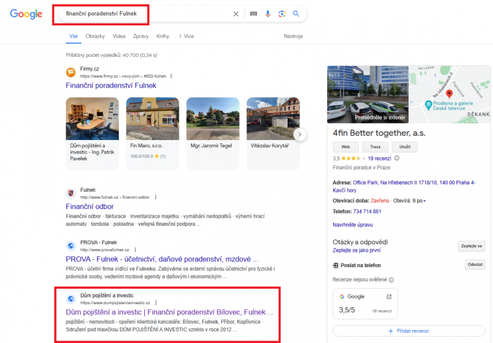Click the Google 3,5/5 rating card
This screenshot has width=493, height=343.
(x=365, y=304)
